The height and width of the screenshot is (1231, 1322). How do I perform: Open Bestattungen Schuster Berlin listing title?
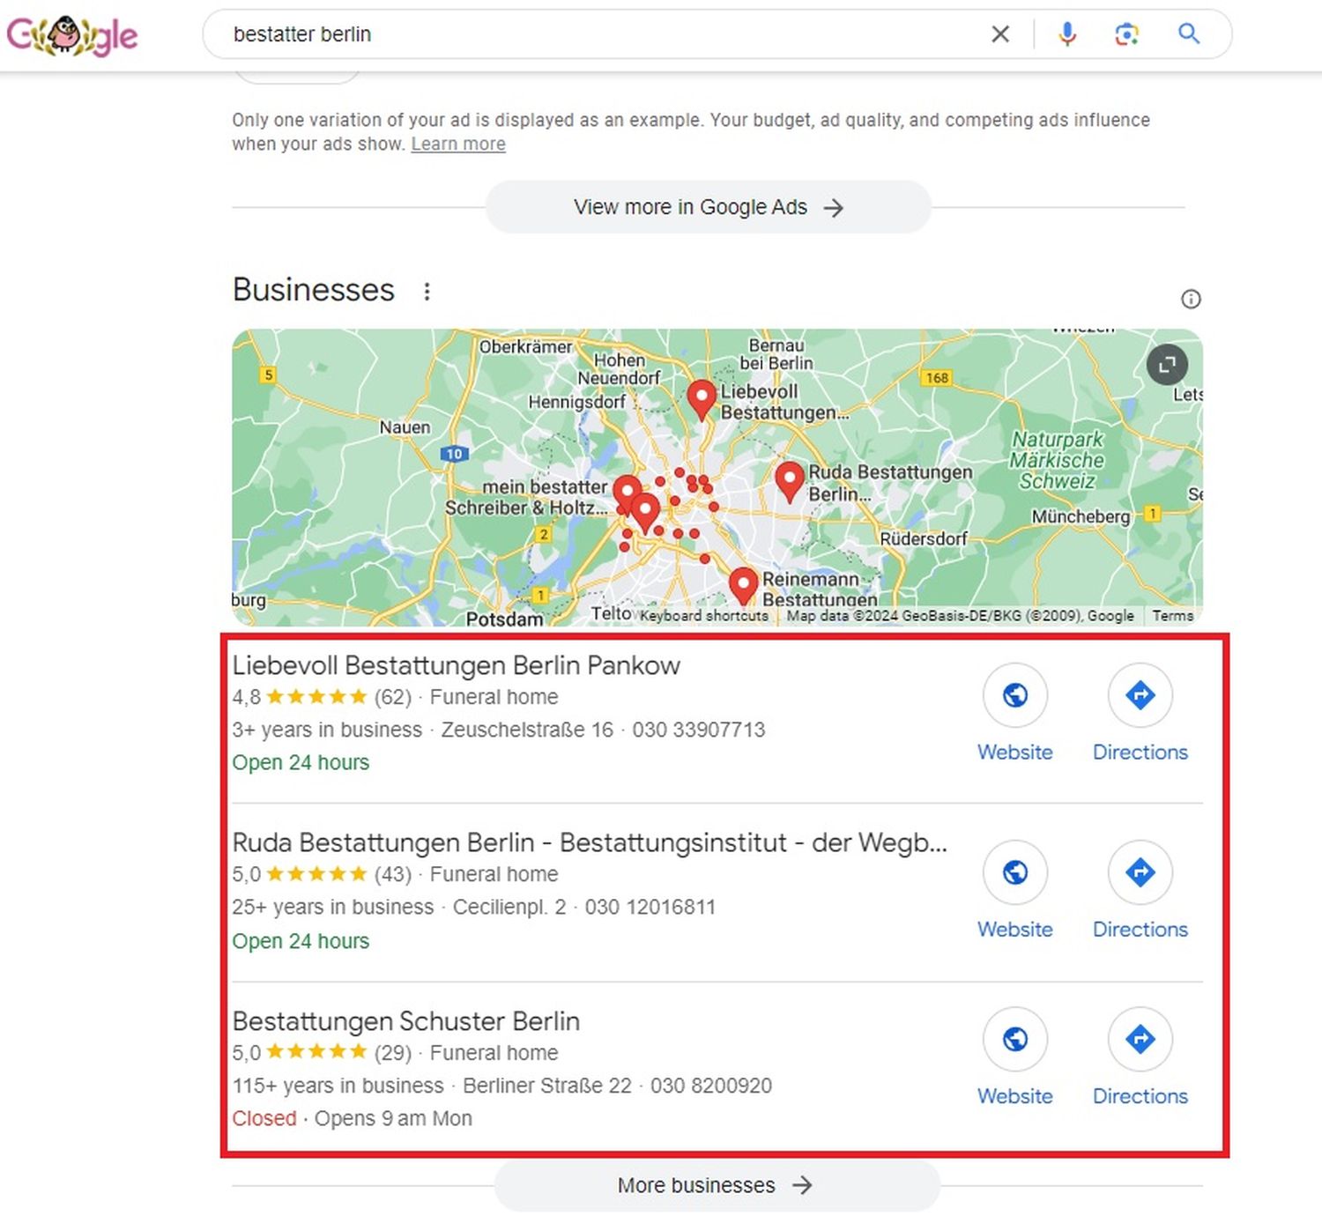tap(406, 1021)
